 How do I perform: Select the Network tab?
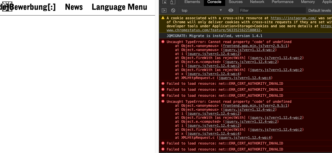[x=257, y=2]
